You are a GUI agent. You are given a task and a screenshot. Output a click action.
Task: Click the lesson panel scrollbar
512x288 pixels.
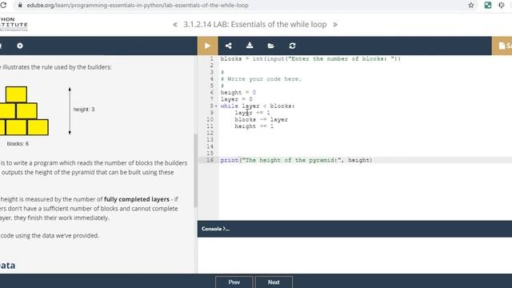(195, 170)
